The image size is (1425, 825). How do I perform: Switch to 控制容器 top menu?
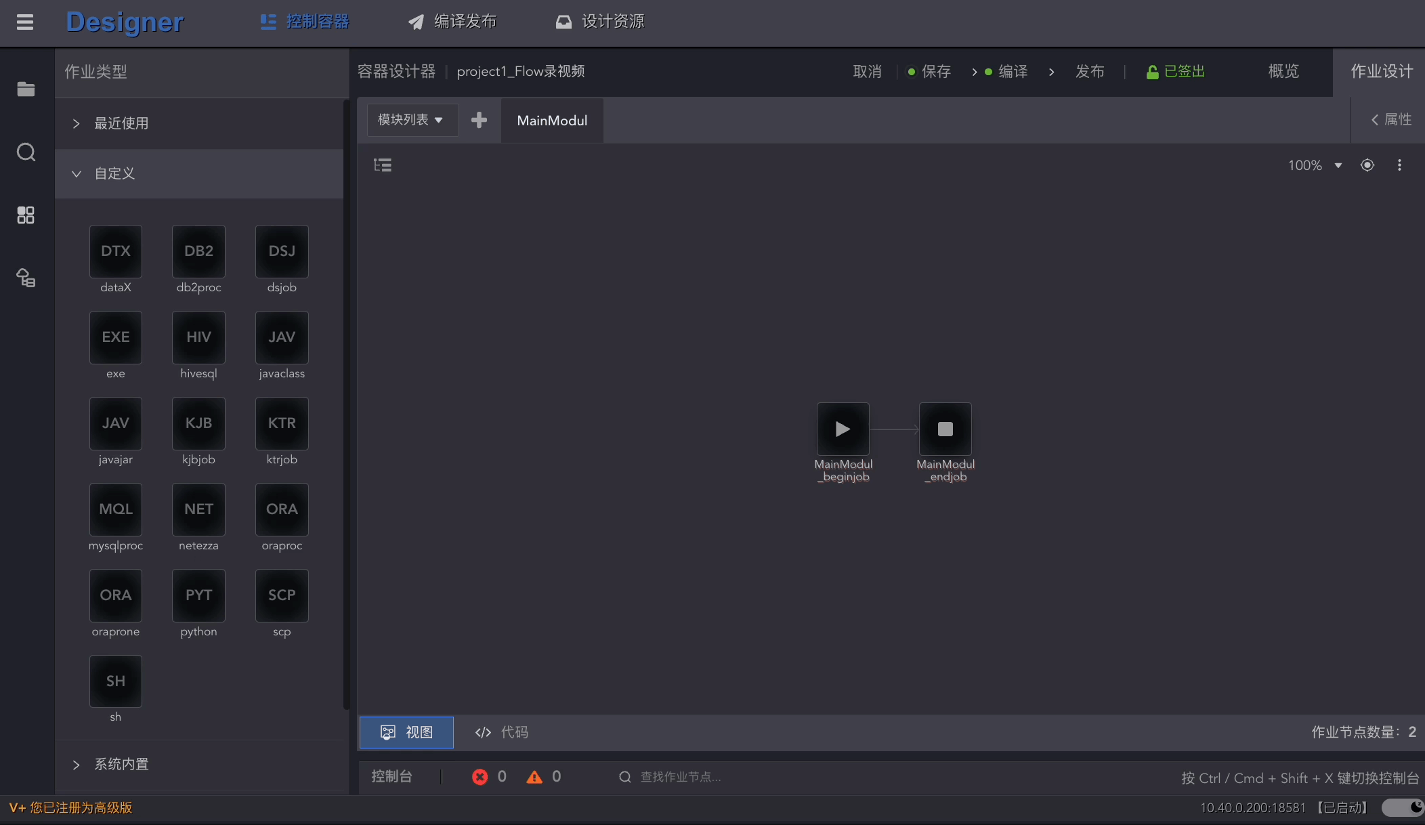pos(305,22)
